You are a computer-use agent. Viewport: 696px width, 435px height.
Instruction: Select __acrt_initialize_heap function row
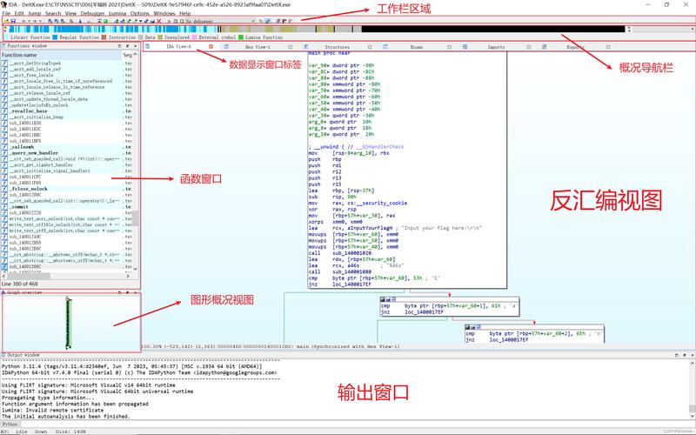point(67,117)
